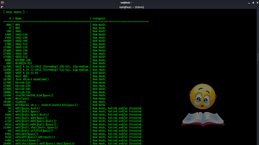Click the 'MD4' hash name
Screen dimensions: 259x145
point(17,25)
